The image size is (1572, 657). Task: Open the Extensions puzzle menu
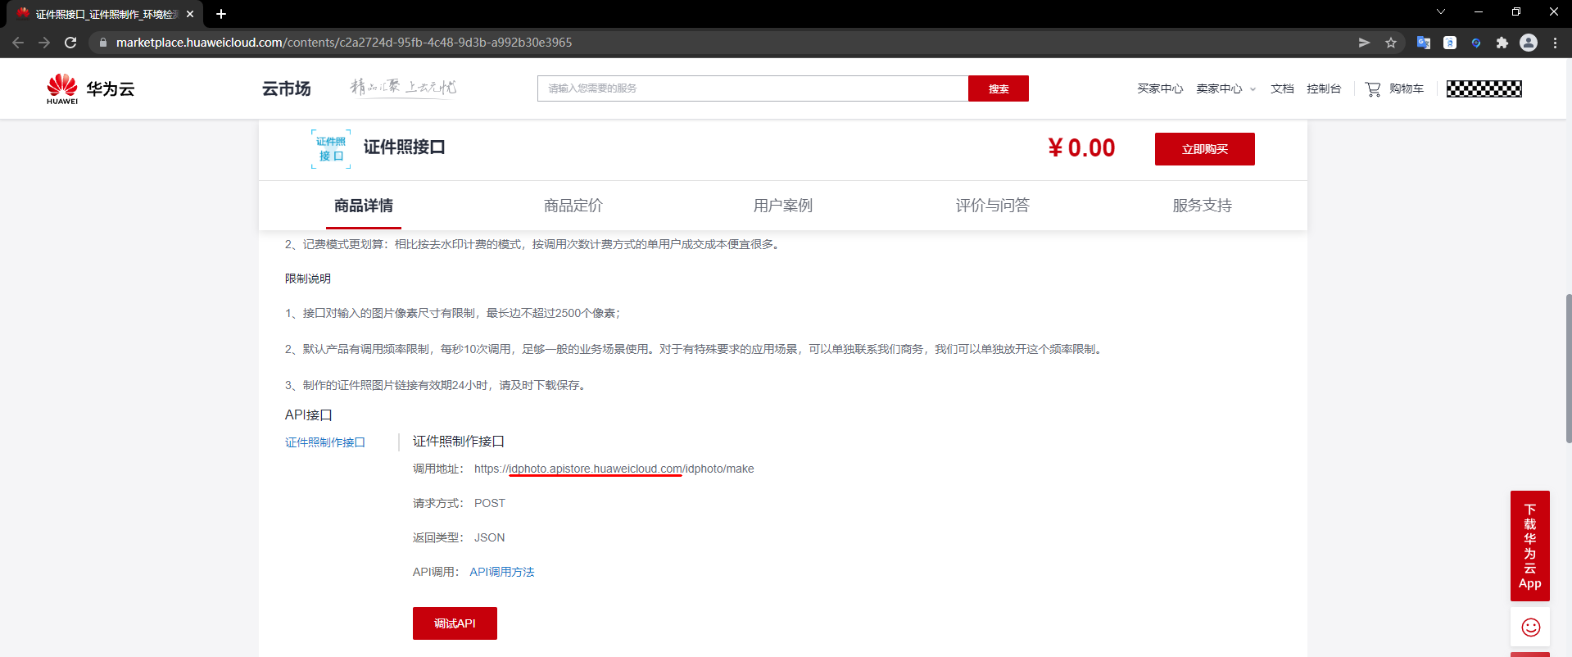1502,43
